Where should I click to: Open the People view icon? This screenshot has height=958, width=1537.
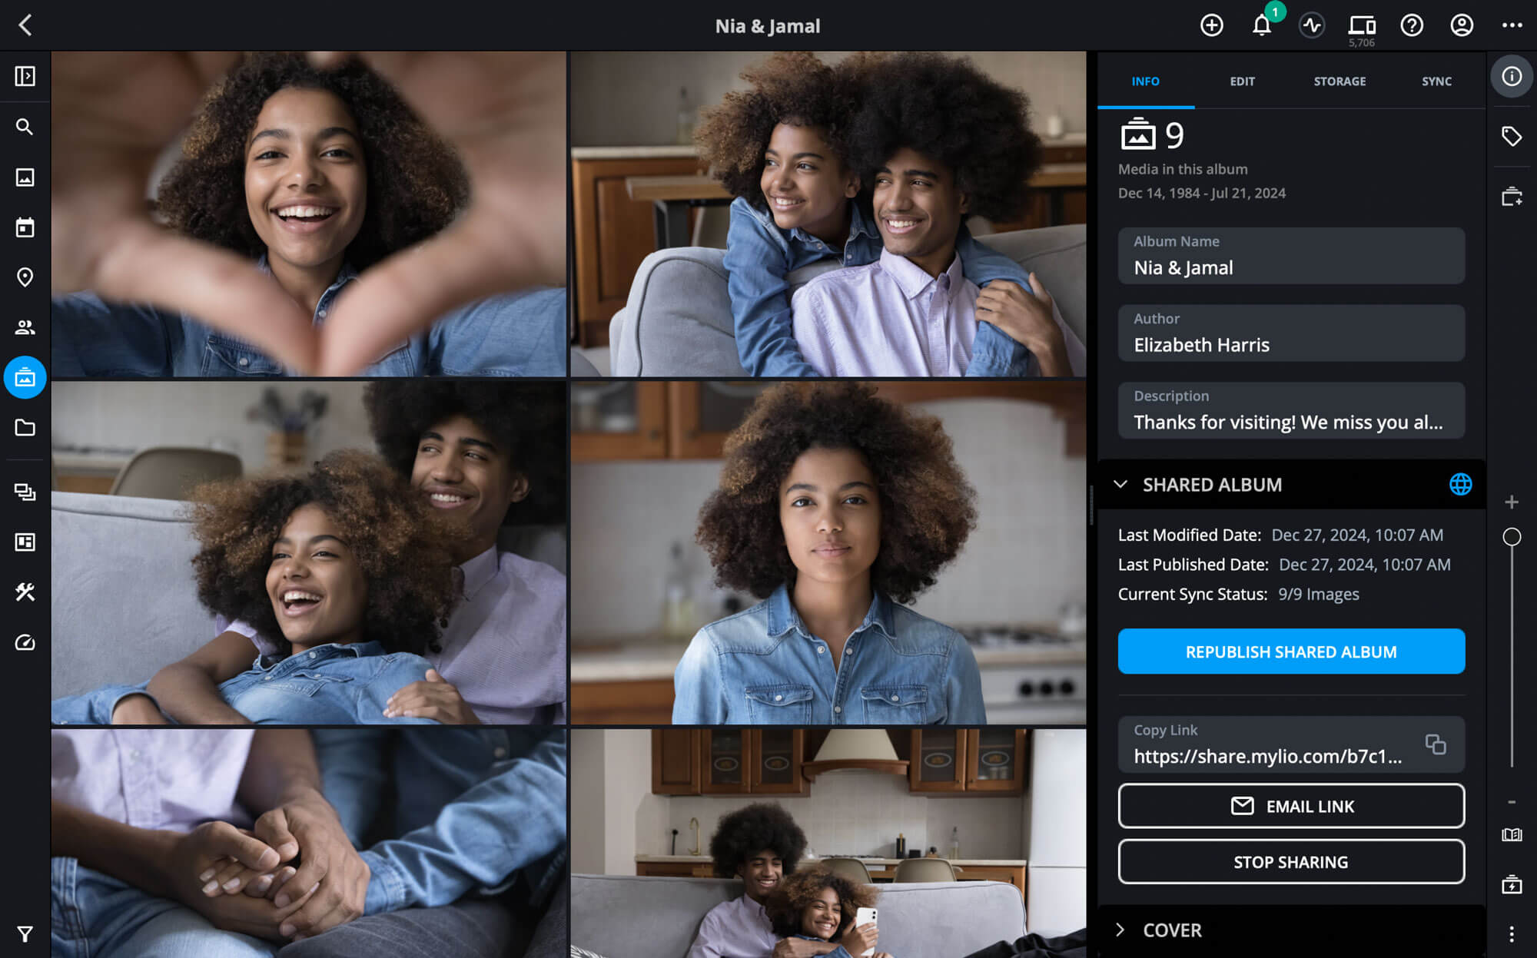point(25,327)
